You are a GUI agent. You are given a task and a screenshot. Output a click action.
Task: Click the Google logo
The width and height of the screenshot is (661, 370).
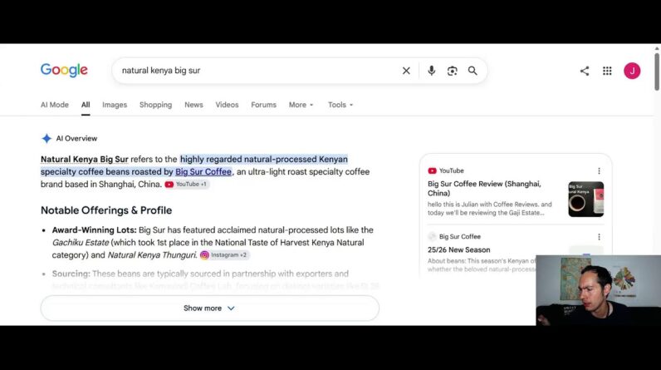pos(64,70)
